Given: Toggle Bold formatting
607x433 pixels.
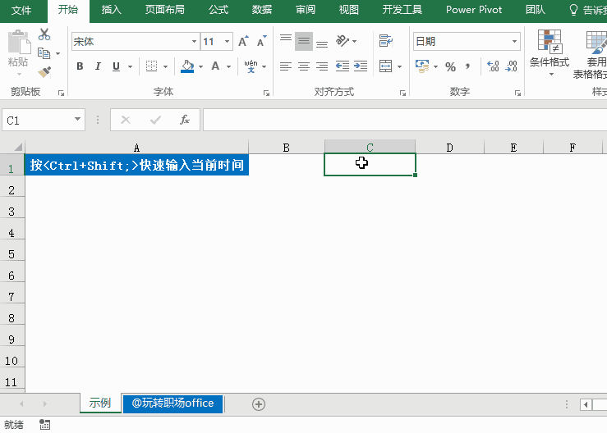Looking at the screenshot, I should point(80,66).
